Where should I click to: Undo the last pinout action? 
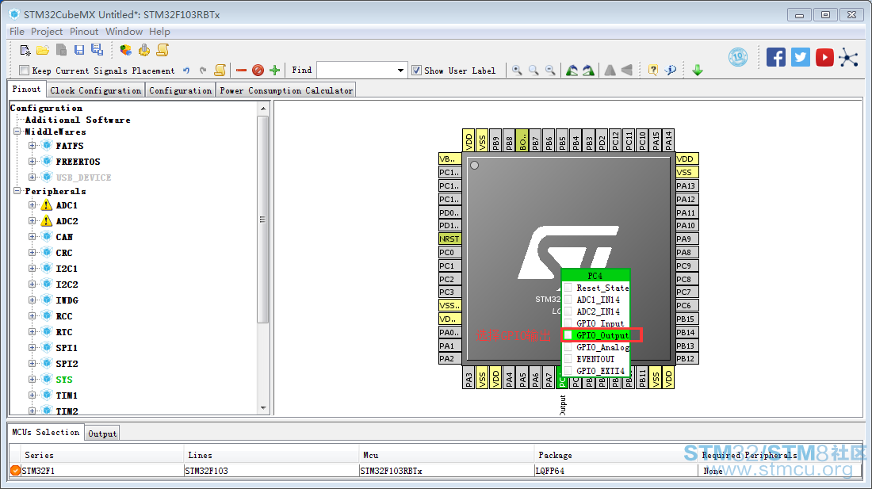pyautogui.click(x=187, y=71)
